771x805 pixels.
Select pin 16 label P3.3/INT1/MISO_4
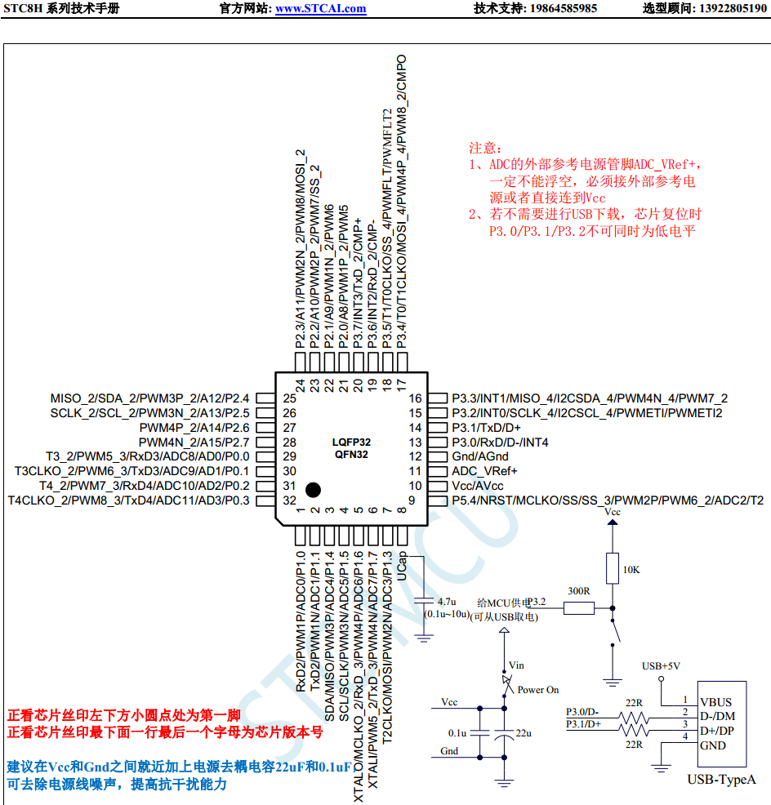click(590, 398)
